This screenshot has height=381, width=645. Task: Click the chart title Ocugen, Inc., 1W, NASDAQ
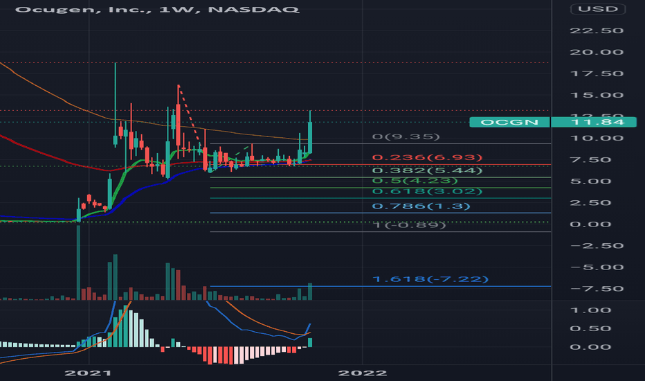point(156,10)
